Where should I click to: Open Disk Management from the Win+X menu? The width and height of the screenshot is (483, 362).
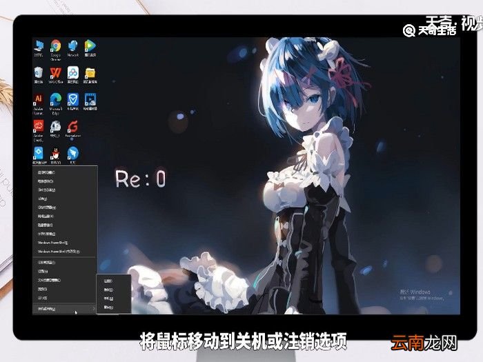tap(65, 225)
